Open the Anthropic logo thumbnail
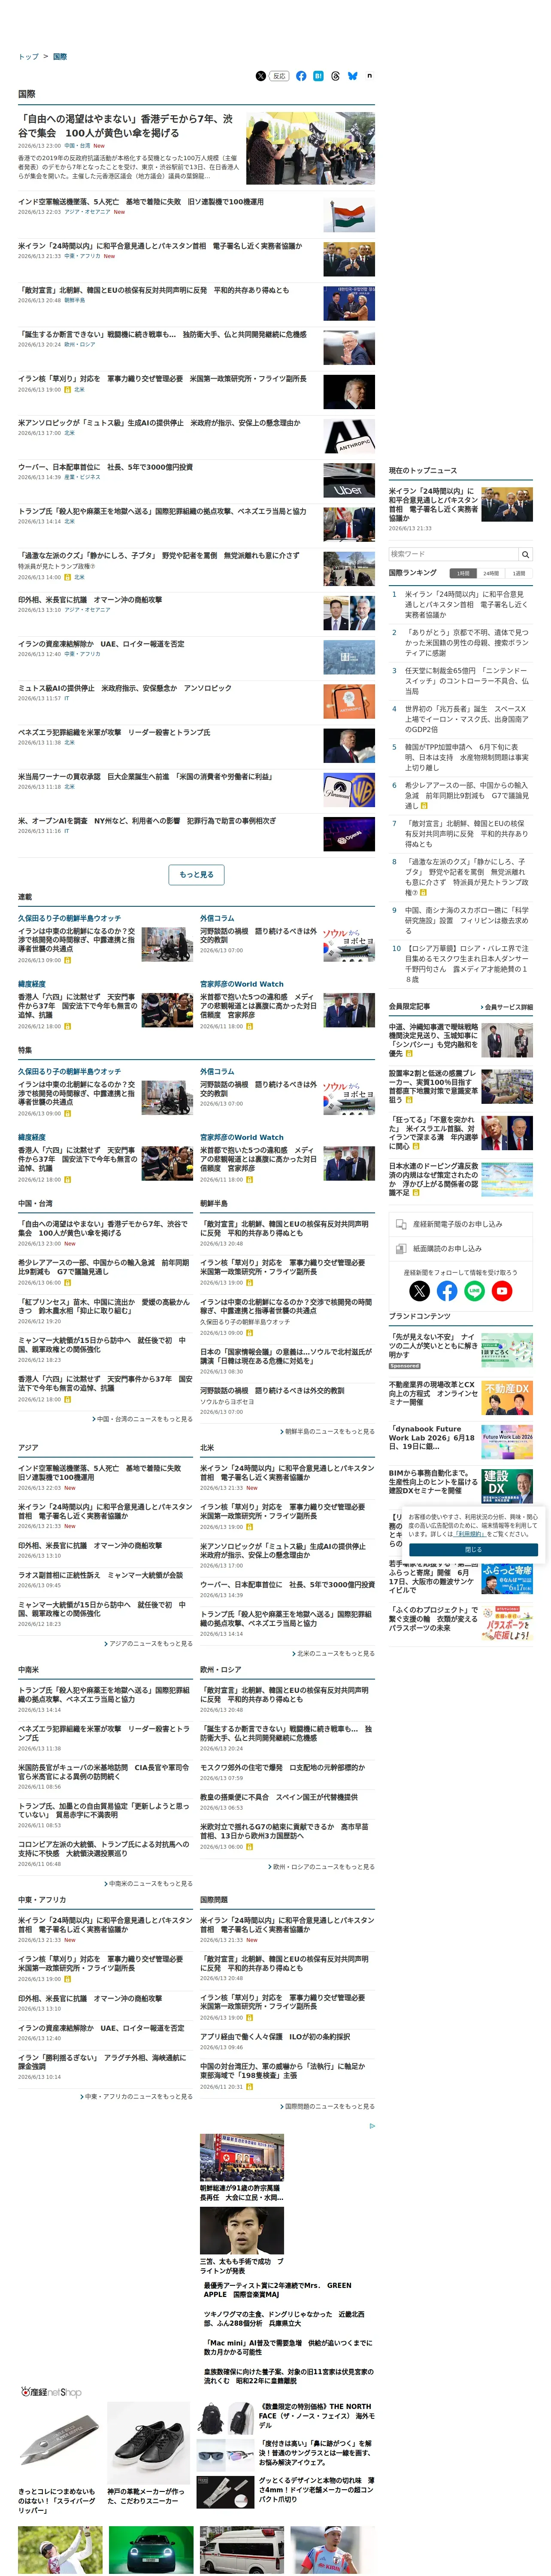 [349, 436]
